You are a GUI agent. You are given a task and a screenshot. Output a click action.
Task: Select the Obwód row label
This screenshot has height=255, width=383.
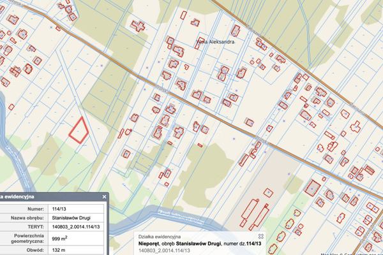click(x=33, y=249)
